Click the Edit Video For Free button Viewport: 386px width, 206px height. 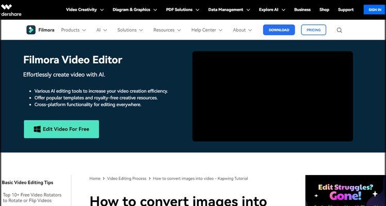(x=61, y=129)
